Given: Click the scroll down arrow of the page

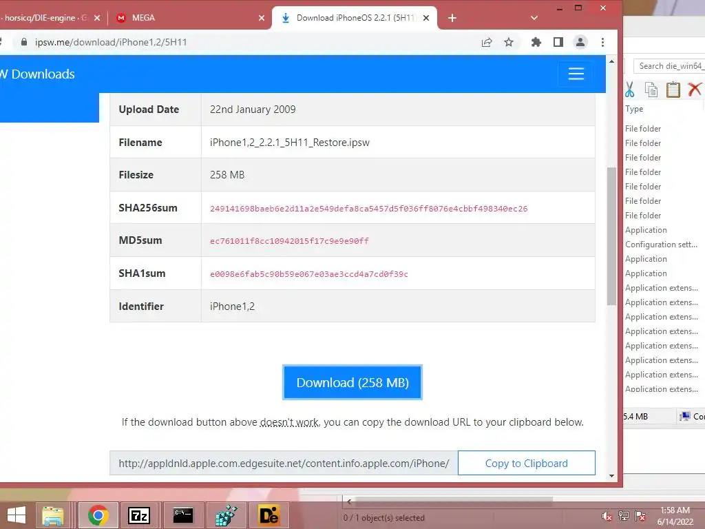Looking at the screenshot, I should tap(611, 476).
